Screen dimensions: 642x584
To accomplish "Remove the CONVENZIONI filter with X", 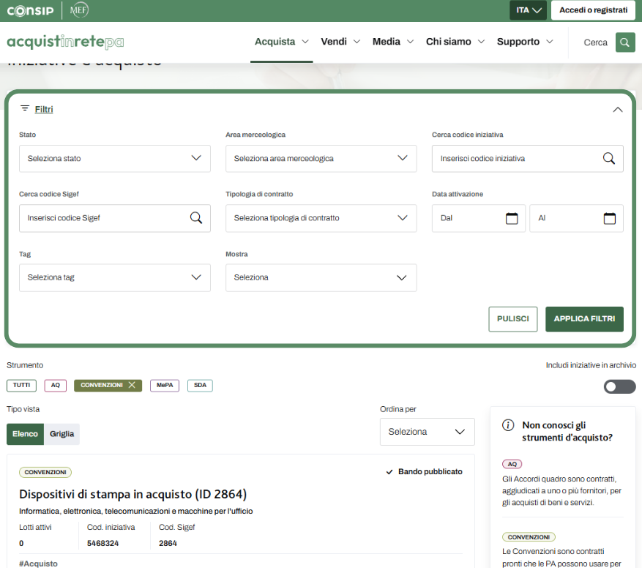I will (132, 385).
